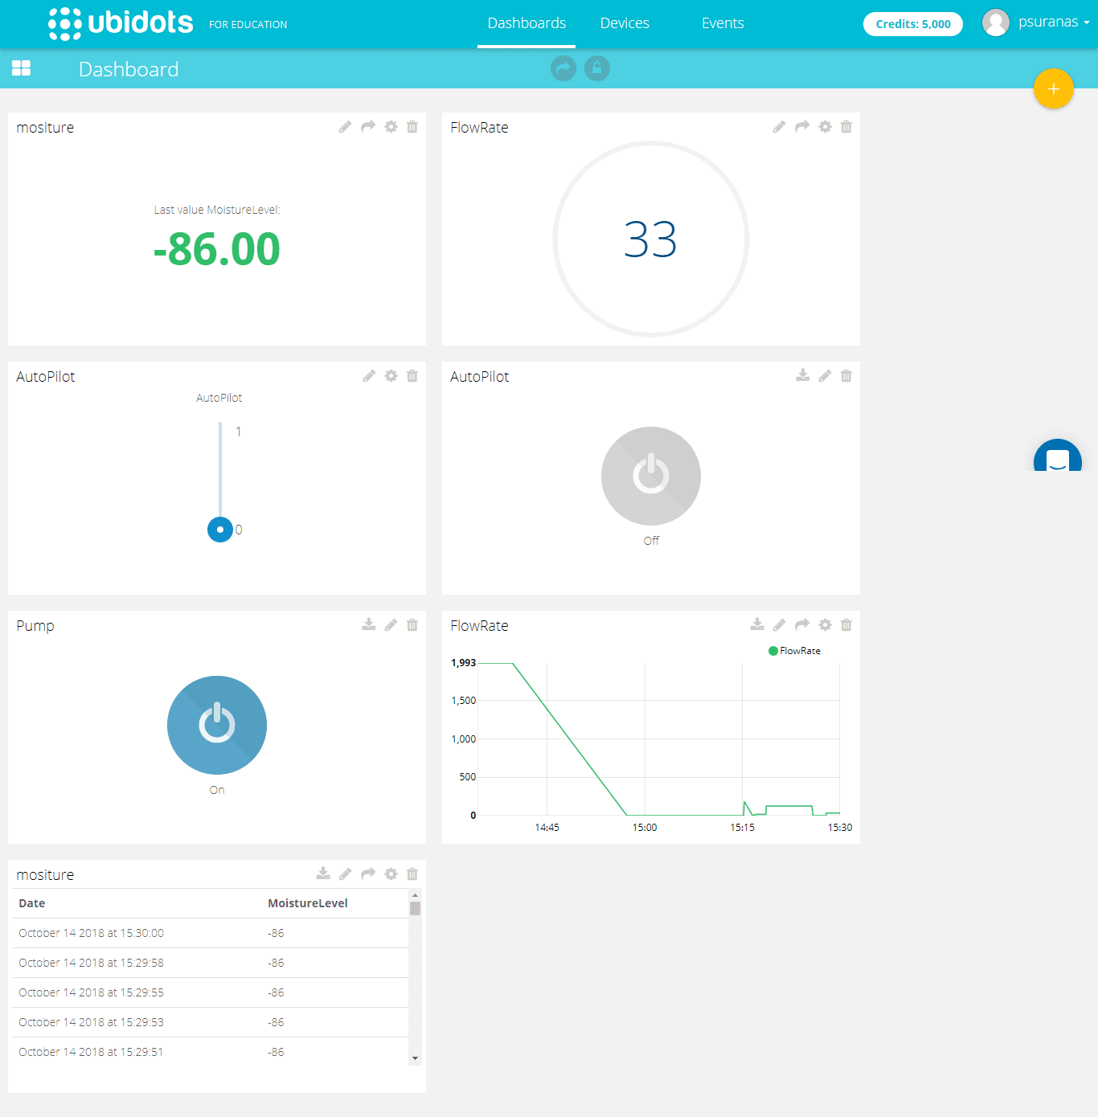Delete the Pump widget
The image size is (1098, 1117).
pyautogui.click(x=412, y=625)
